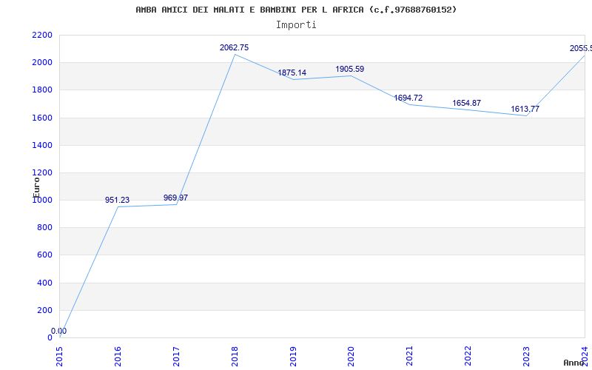This screenshot has width=592, height=370.
Task: Select the 951.23 data label
Action: (117, 200)
